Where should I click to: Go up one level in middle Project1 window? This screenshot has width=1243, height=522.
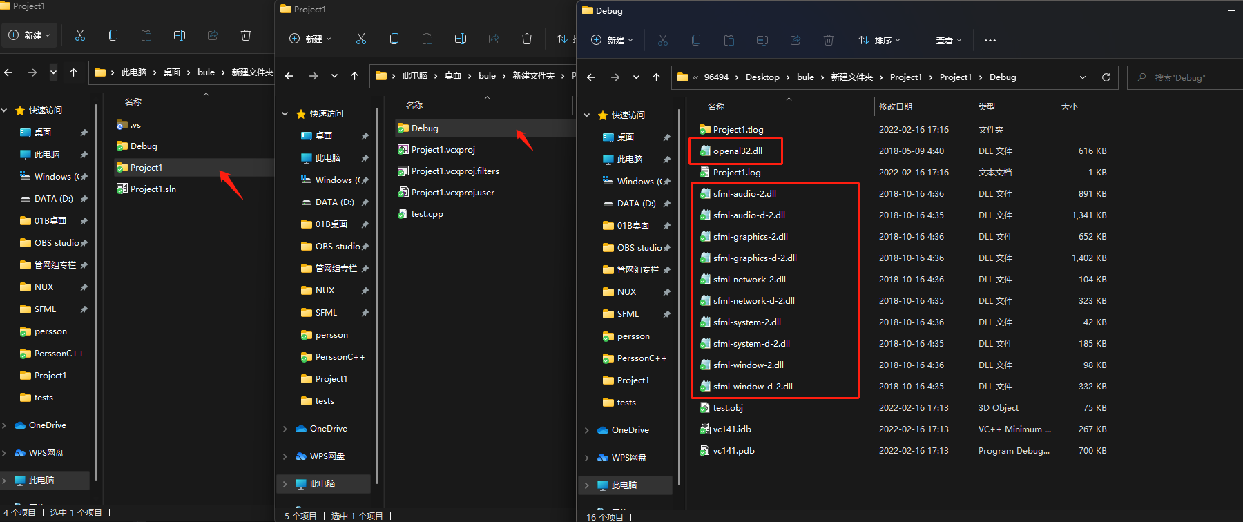tap(354, 76)
